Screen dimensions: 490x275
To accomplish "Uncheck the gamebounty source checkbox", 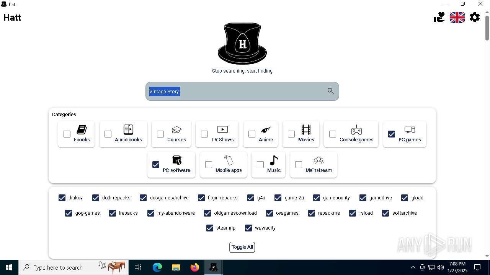I will point(317,198).
